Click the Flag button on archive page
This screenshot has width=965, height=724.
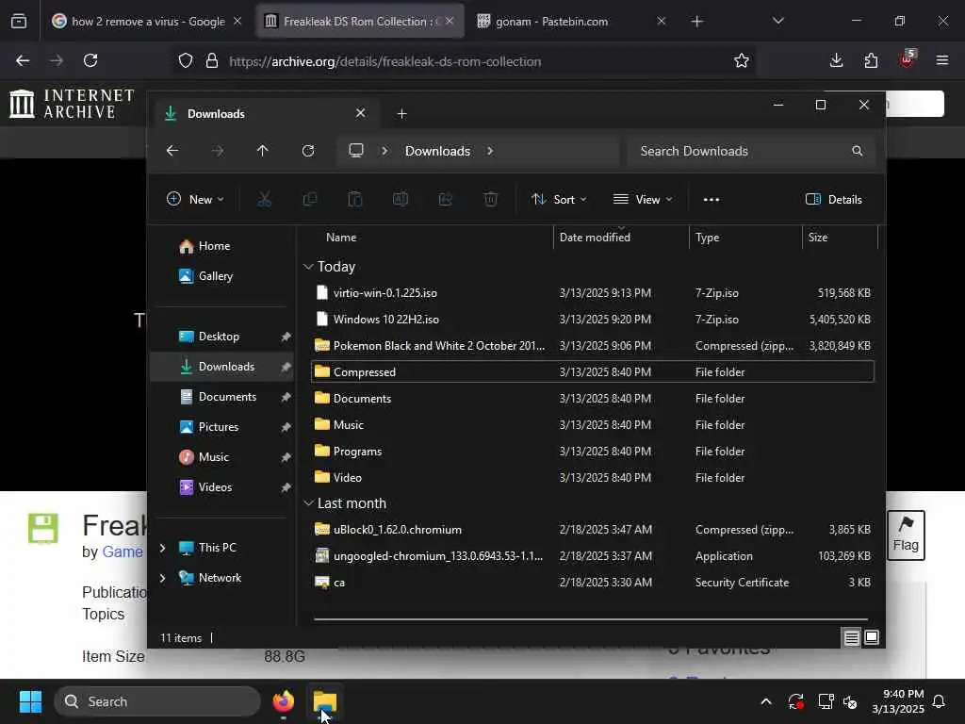(906, 535)
